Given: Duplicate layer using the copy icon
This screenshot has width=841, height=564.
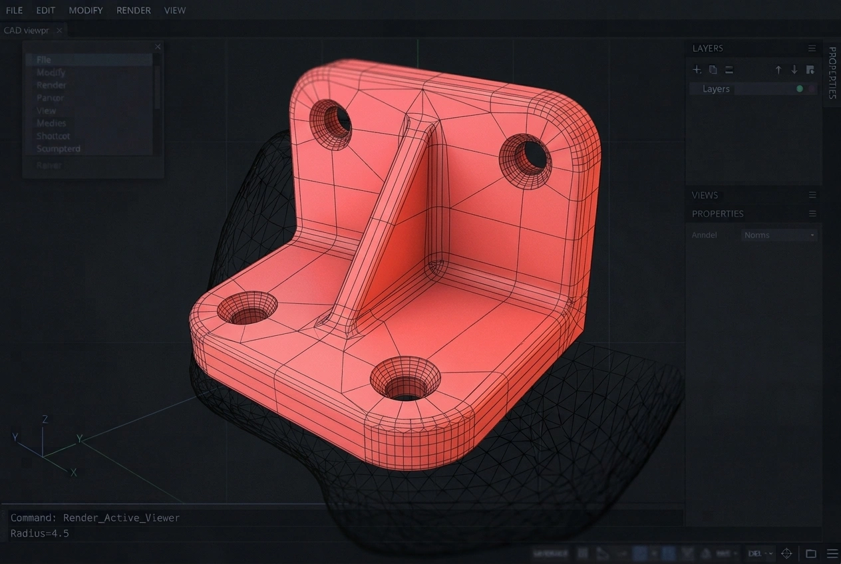Looking at the screenshot, I should tap(713, 70).
